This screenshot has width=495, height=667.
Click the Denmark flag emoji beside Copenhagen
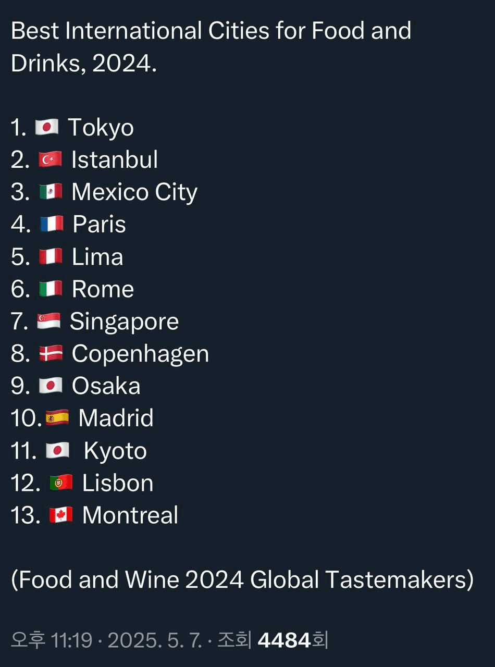click(51, 354)
